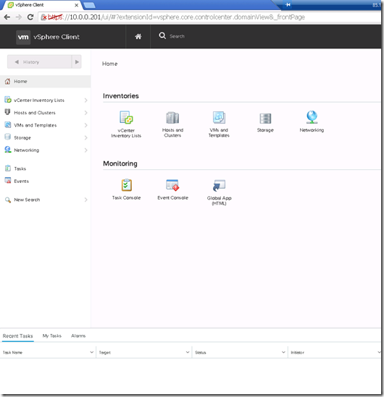Open the Storage icon in Inventories

[x=265, y=119]
